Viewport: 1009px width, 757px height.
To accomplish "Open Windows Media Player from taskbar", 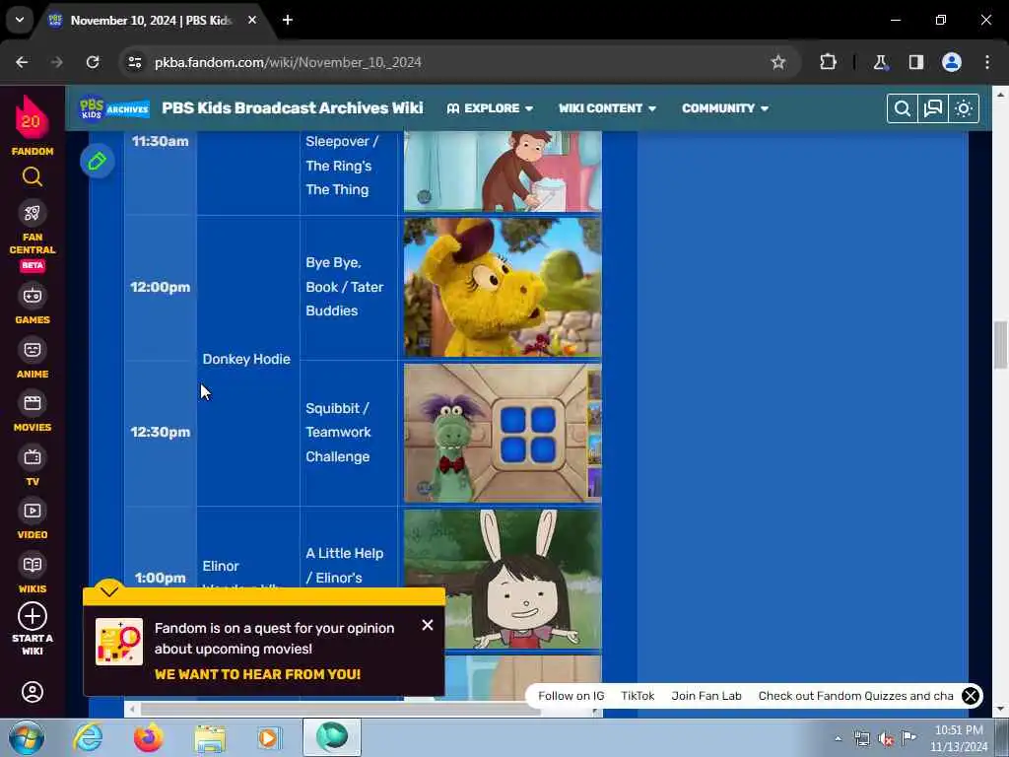I will pyautogui.click(x=270, y=737).
